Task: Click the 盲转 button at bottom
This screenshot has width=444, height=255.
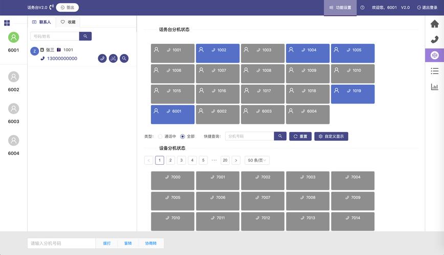Action: [x=128, y=243]
